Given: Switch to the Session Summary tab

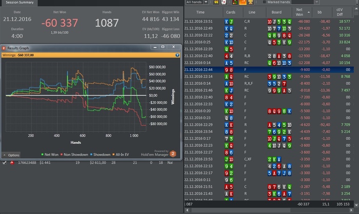Looking at the screenshot, I should coord(19,3).
